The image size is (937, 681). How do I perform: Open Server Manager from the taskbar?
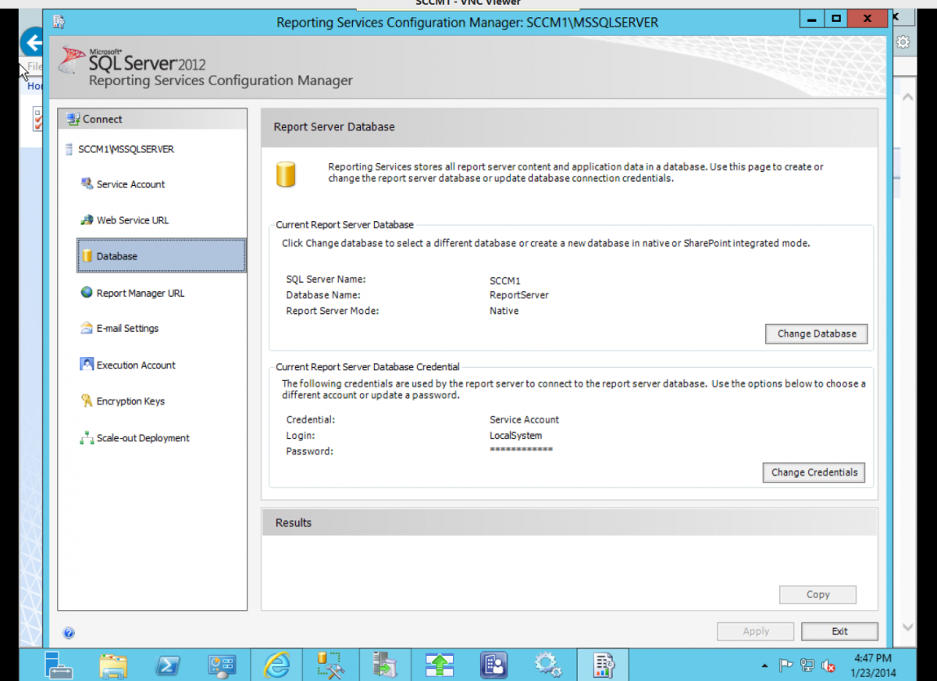[x=59, y=665]
